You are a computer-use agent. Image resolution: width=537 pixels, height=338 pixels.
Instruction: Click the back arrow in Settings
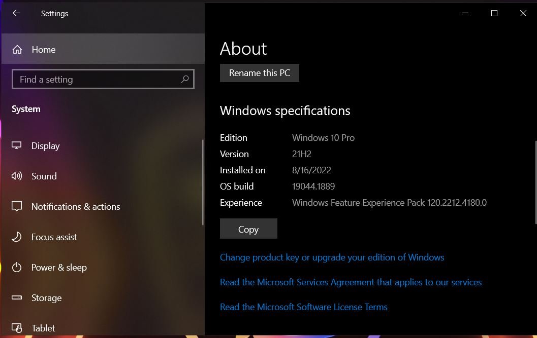click(x=16, y=13)
